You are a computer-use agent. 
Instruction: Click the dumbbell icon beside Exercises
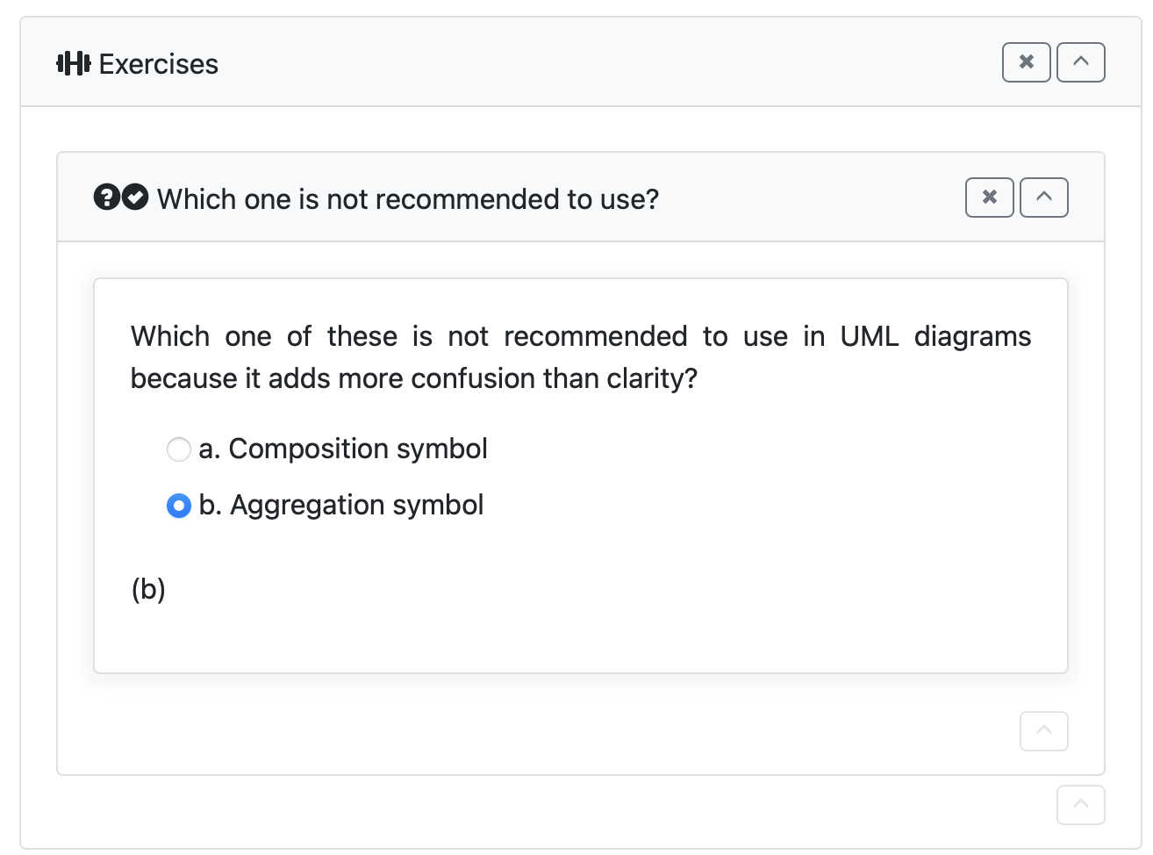73,63
